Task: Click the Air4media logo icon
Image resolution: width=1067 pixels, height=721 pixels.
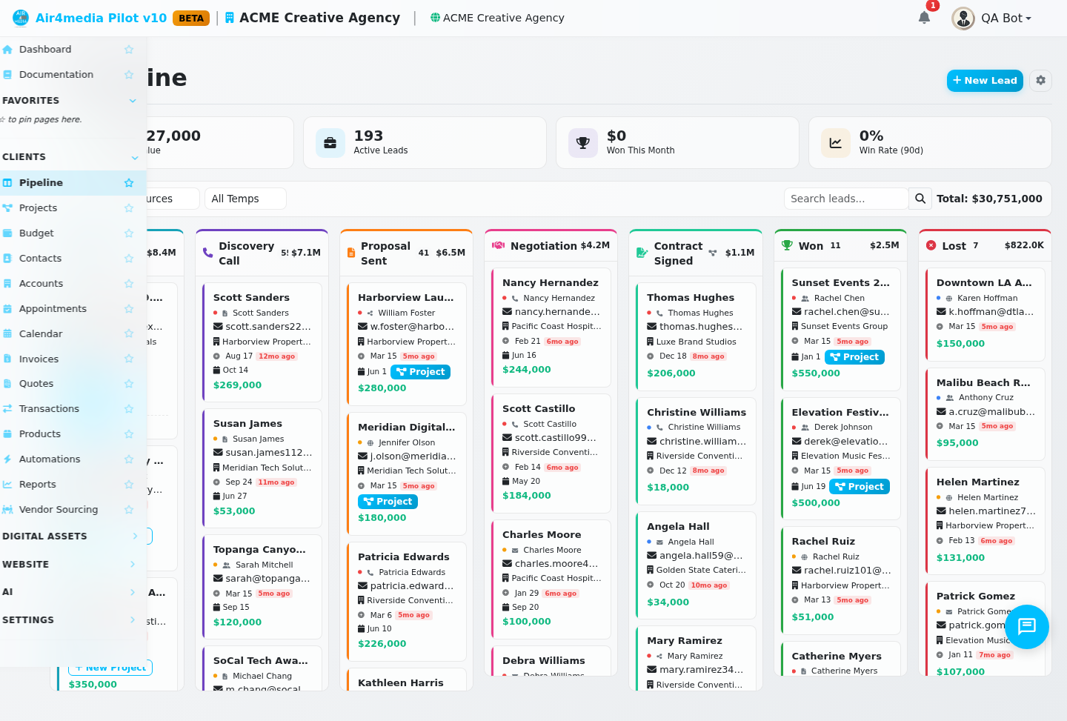Action: click(x=21, y=18)
